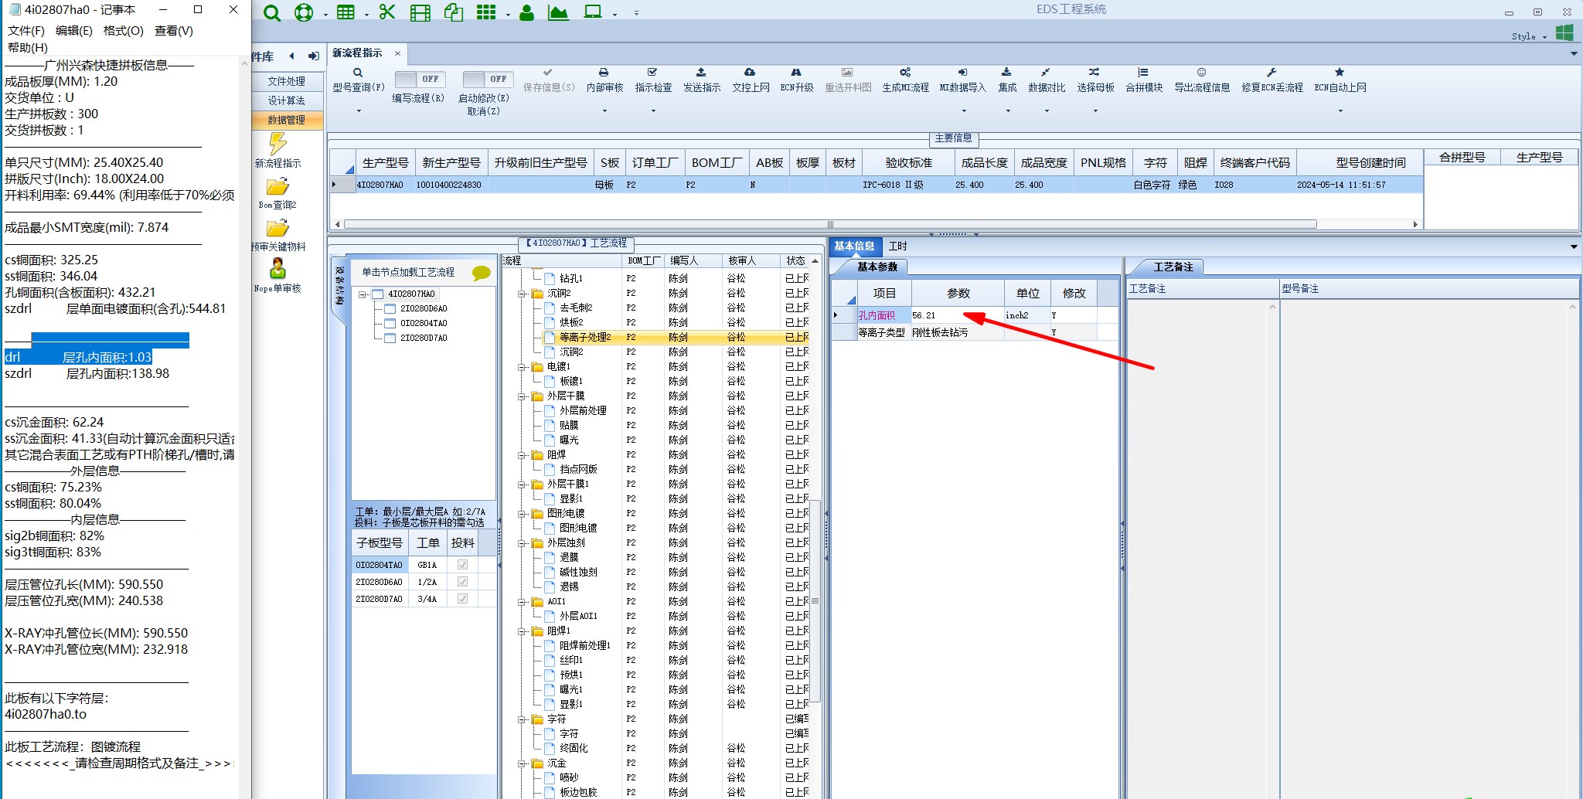Open the green nine-square grid icon
This screenshot has height=799, width=1583.
[486, 12]
